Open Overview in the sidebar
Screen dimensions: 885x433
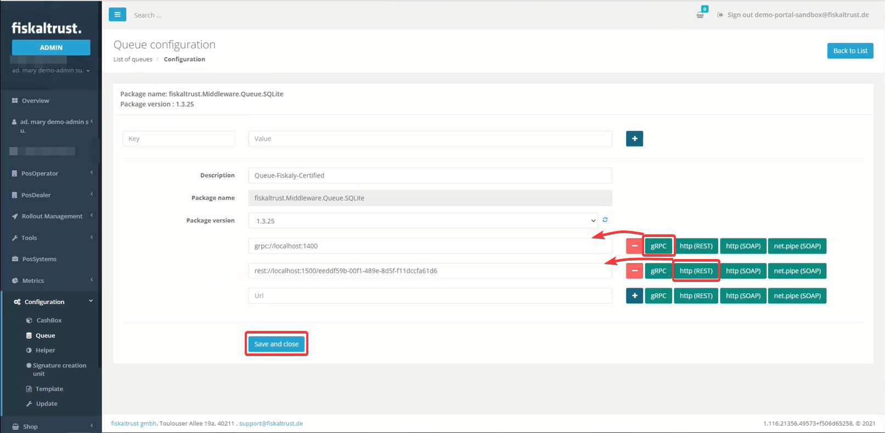pos(35,101)
